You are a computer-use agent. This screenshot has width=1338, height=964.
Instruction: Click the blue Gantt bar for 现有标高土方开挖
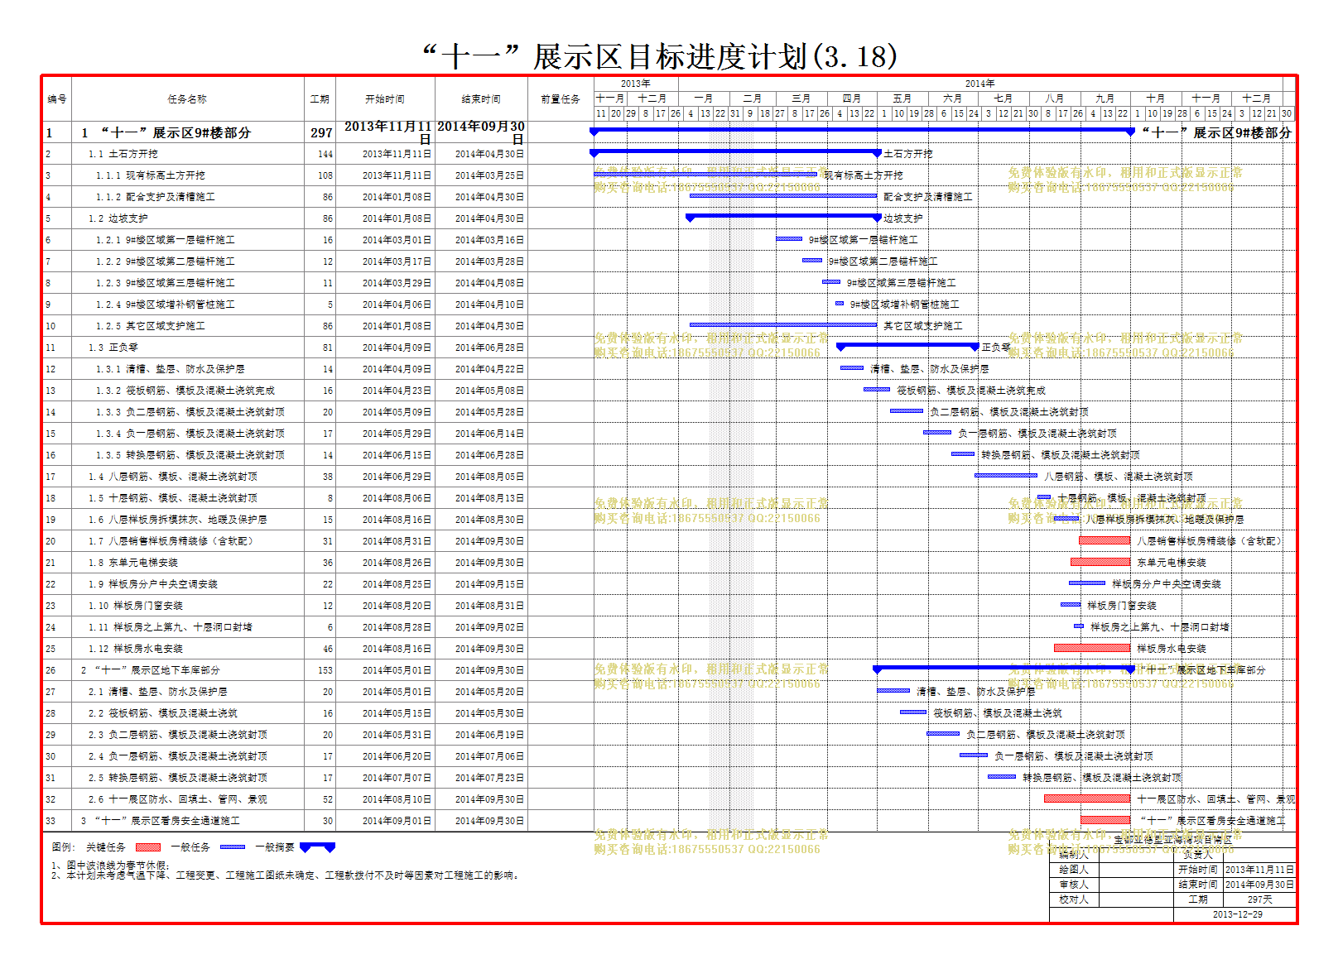coord(705,174)
